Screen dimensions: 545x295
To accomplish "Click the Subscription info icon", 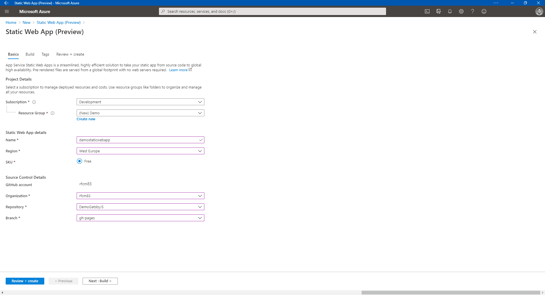I will (x=34, y=102).
